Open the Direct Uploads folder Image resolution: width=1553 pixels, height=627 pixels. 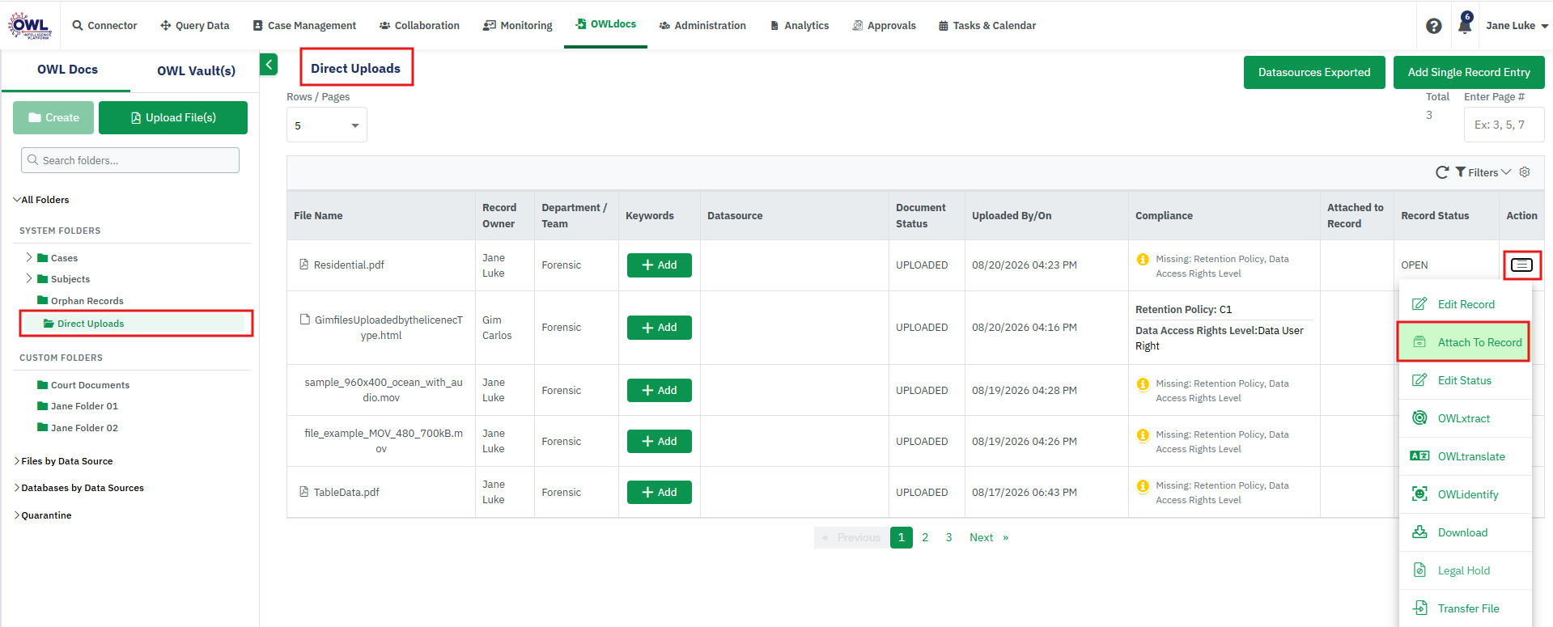tap(135, 324)
